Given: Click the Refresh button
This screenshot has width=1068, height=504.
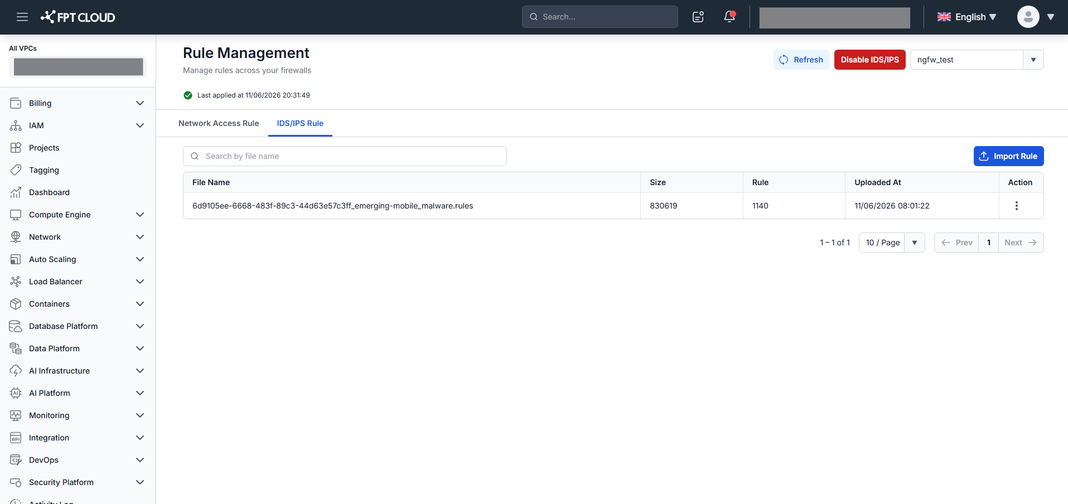Looking at the screenshot, I should point(801,60).
